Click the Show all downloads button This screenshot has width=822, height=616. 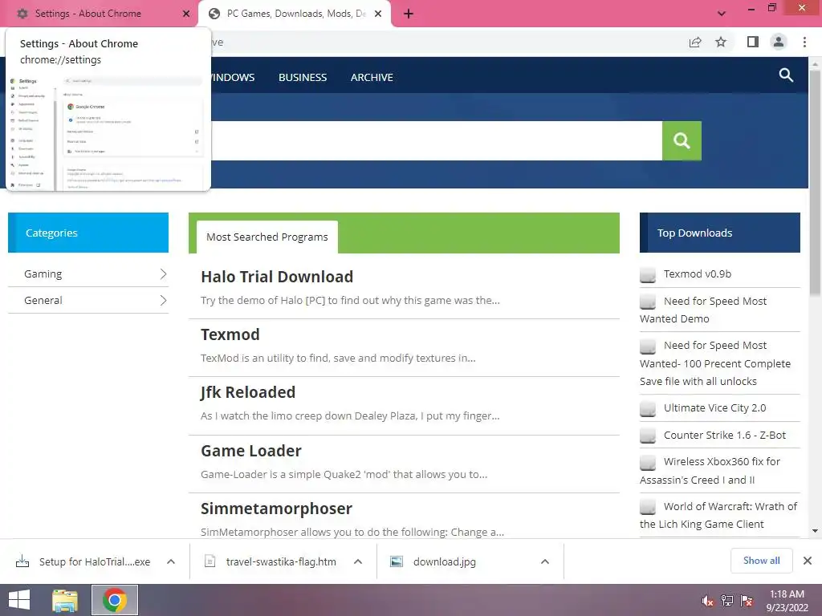pos(761,561)
